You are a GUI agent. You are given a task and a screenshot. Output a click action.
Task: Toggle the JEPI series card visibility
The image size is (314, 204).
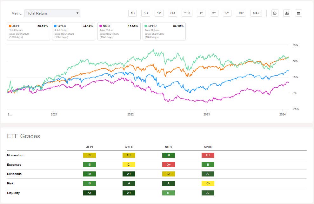pyautogui.click(x=28, y=31)
